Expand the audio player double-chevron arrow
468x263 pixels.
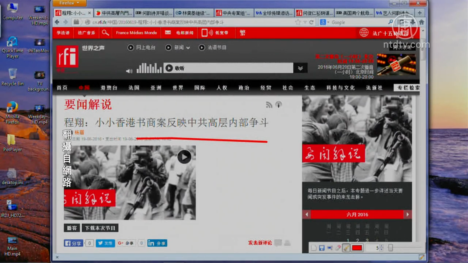(300, 68)
